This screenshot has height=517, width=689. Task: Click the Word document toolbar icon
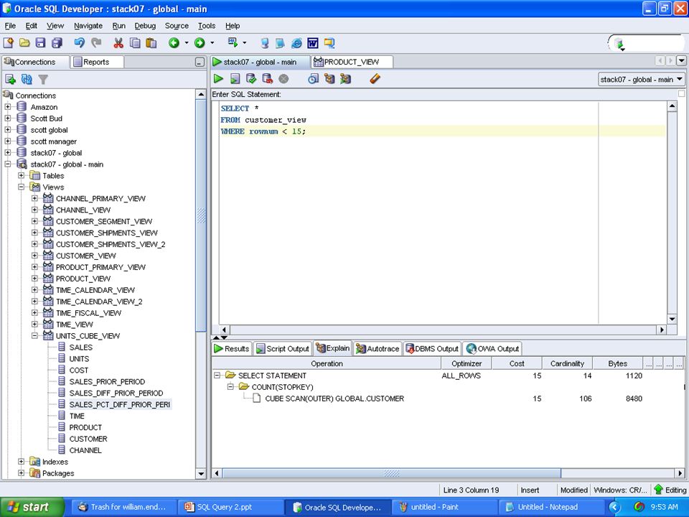point(313,42)
